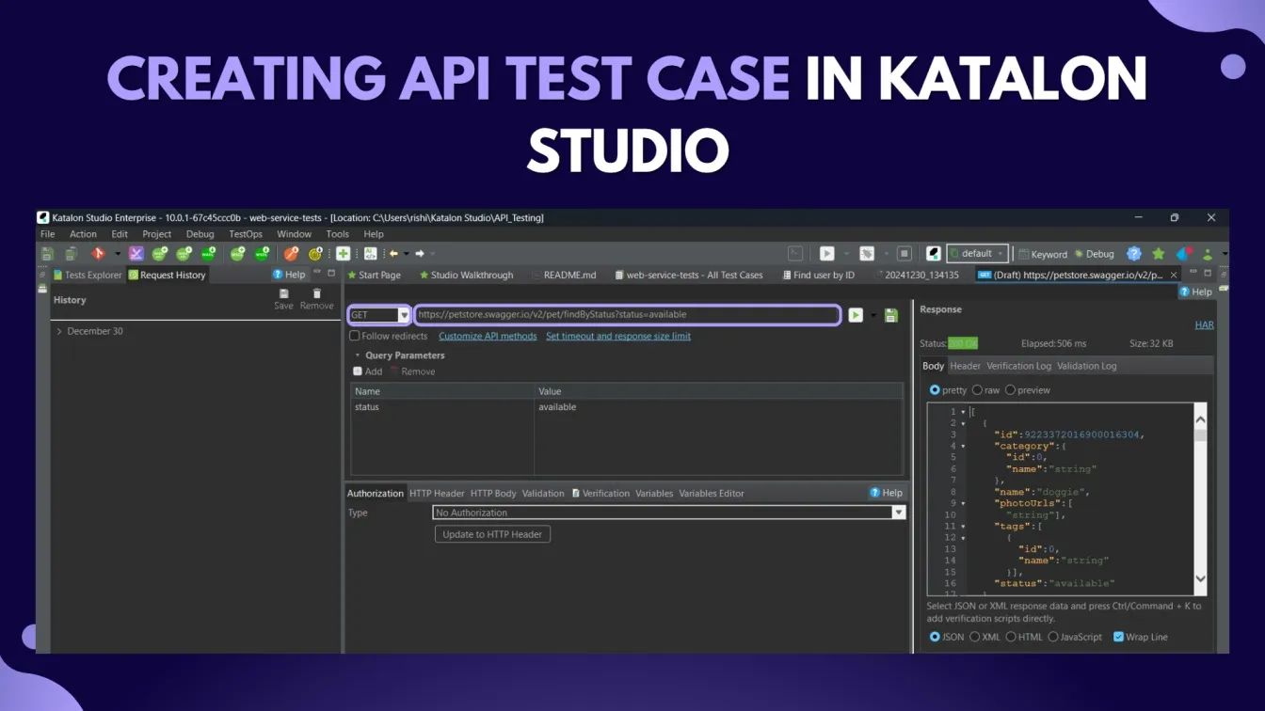Open the Studio Walkthrough tab
Image resolution: width=1265 pixels, height=711 pixels.
pyautogui.click(x=467, y=275)
